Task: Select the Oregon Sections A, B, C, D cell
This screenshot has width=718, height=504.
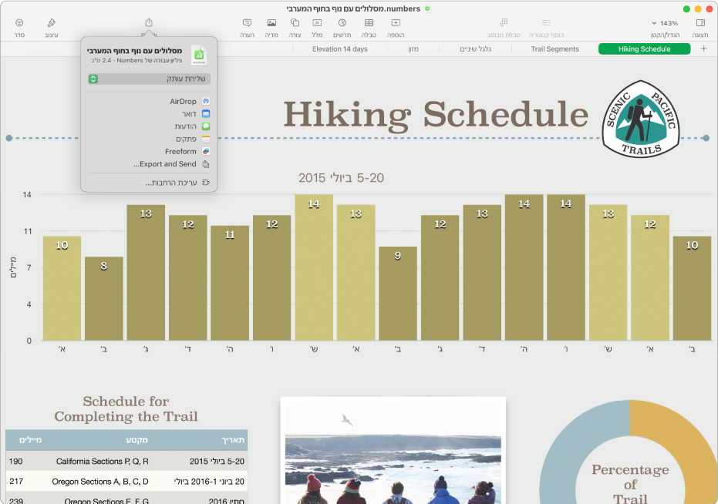Action: [100, 481]
